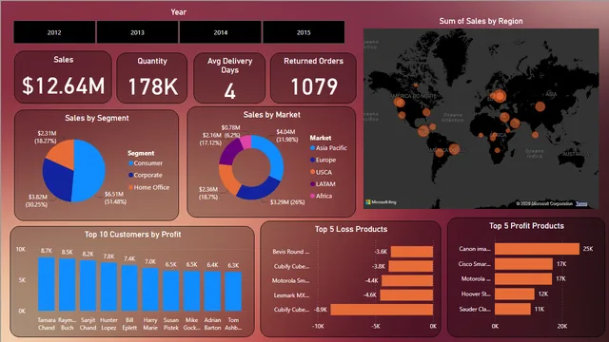The image size is (609, 342).
Task: Click the Bevis Round loss bar
Action: 412,252
